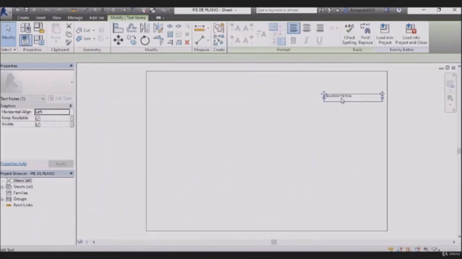Click the Match Type Properties icon
The image size is (462, 259).
point(69,42)
